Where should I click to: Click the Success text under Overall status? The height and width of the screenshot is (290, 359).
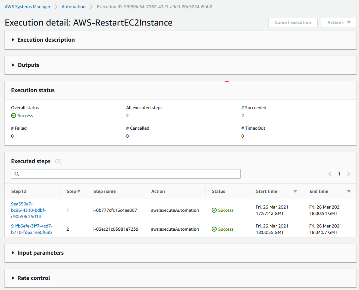pos(25,116)
